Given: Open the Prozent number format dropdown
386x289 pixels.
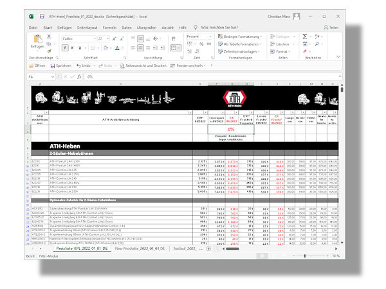Looking at the screenshot, I should pyautogui.click(x=210, y=37).
